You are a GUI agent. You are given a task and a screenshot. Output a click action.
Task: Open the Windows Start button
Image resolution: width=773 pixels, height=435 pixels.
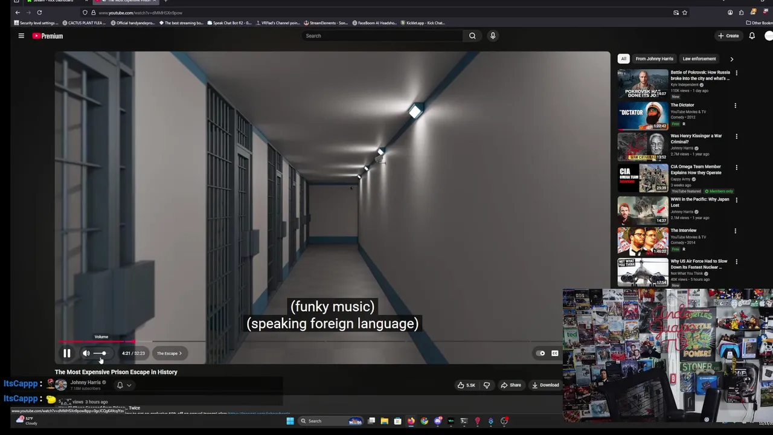click(290, 421)
